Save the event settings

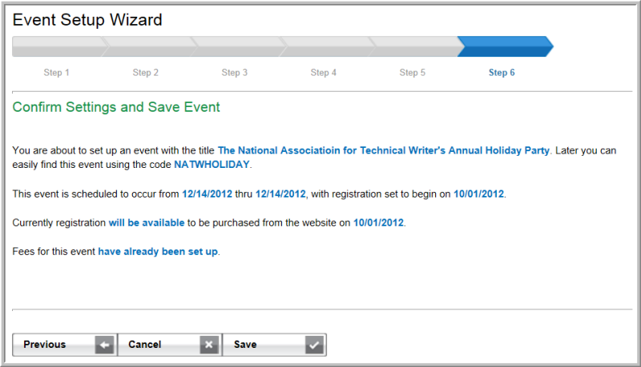274,345
